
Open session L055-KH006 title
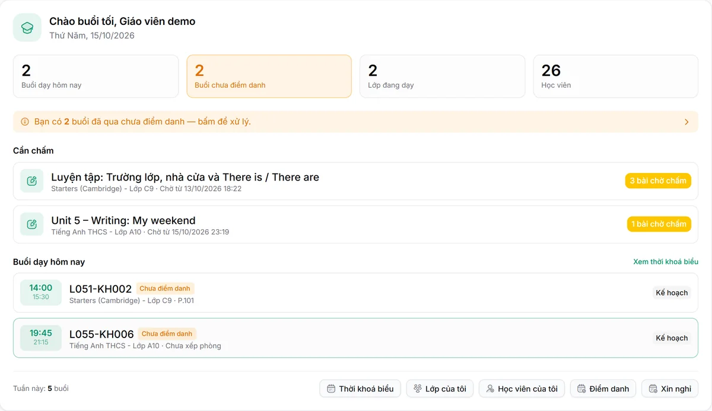101,334
